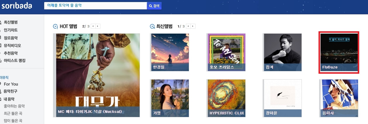Click the search magnifier button
This screenshot has height=124, width=368.
154,6
